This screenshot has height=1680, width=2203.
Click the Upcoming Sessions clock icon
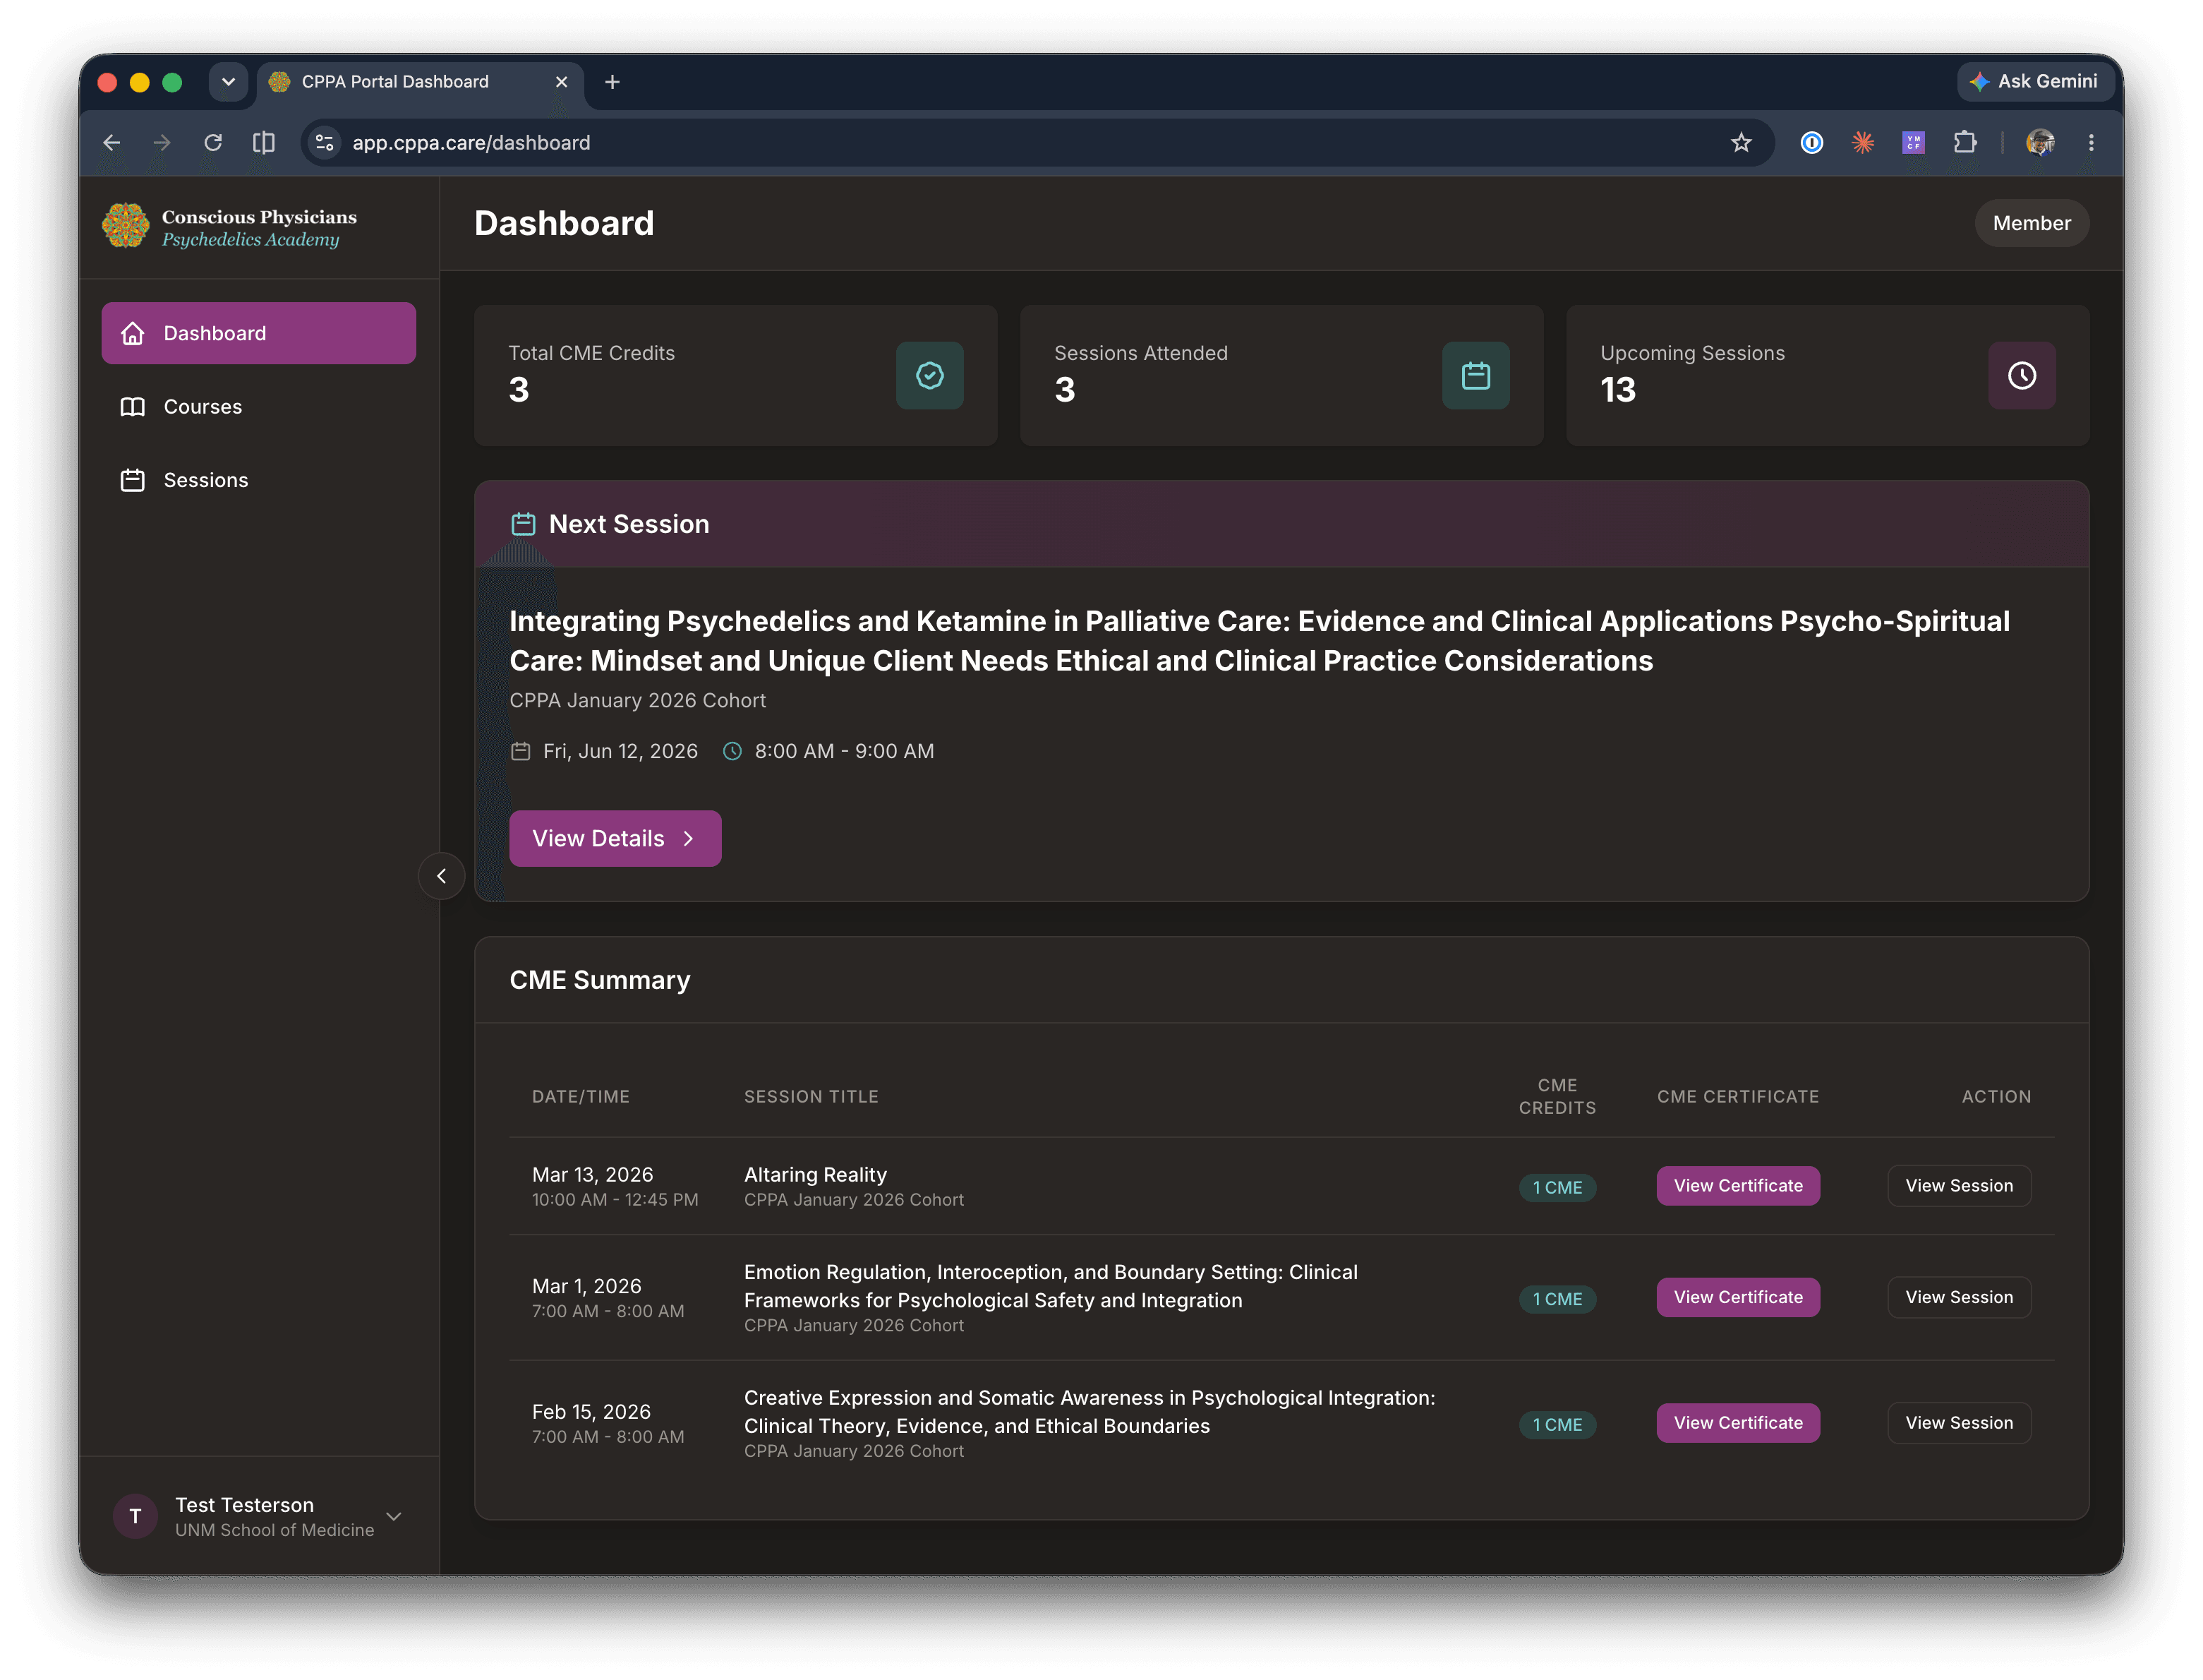pyautogui.click(x=2021, y=376)
